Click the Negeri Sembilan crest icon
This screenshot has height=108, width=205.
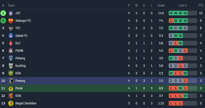point(11,103)
